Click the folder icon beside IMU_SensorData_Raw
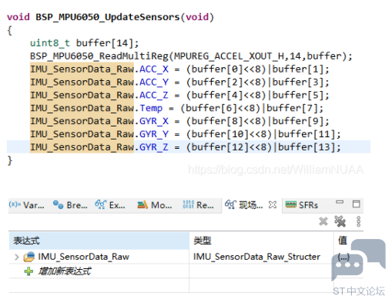Viewport: 392px width, 303px height. pos(28,257)
